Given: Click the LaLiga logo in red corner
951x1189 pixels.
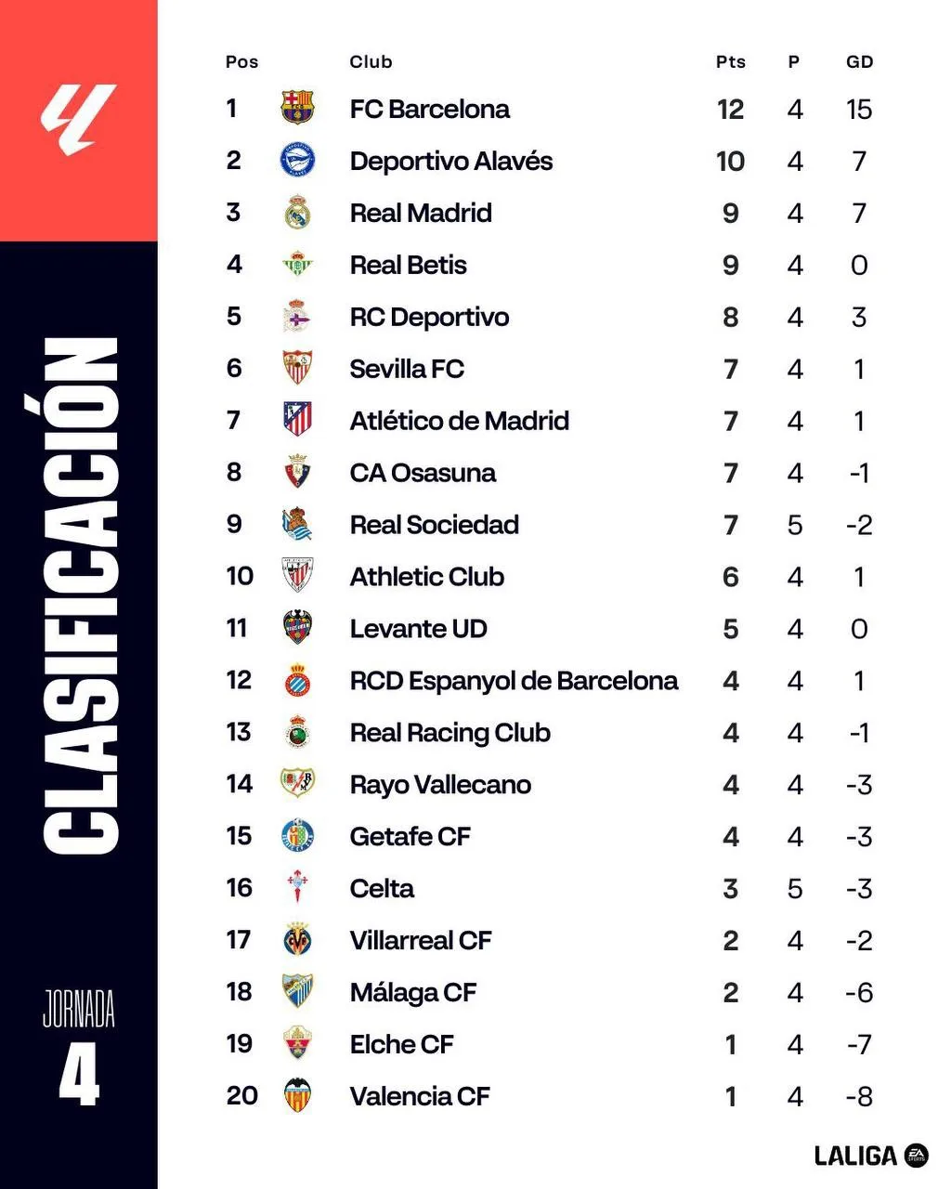Looking at the screenshot, I should pyautogui.click(x=78, y=119).
